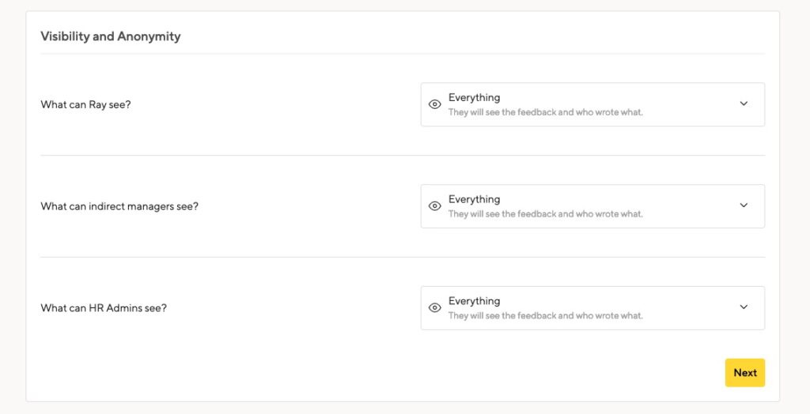
Task: Expand the chevron in indirect managers dropdown
Action: coord(744,205)
